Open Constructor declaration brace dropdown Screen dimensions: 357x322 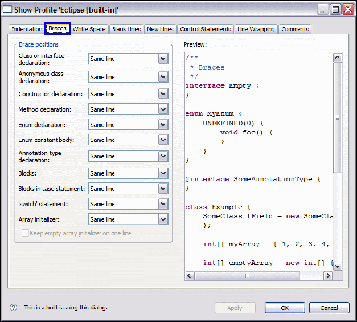tap(128, 94)
